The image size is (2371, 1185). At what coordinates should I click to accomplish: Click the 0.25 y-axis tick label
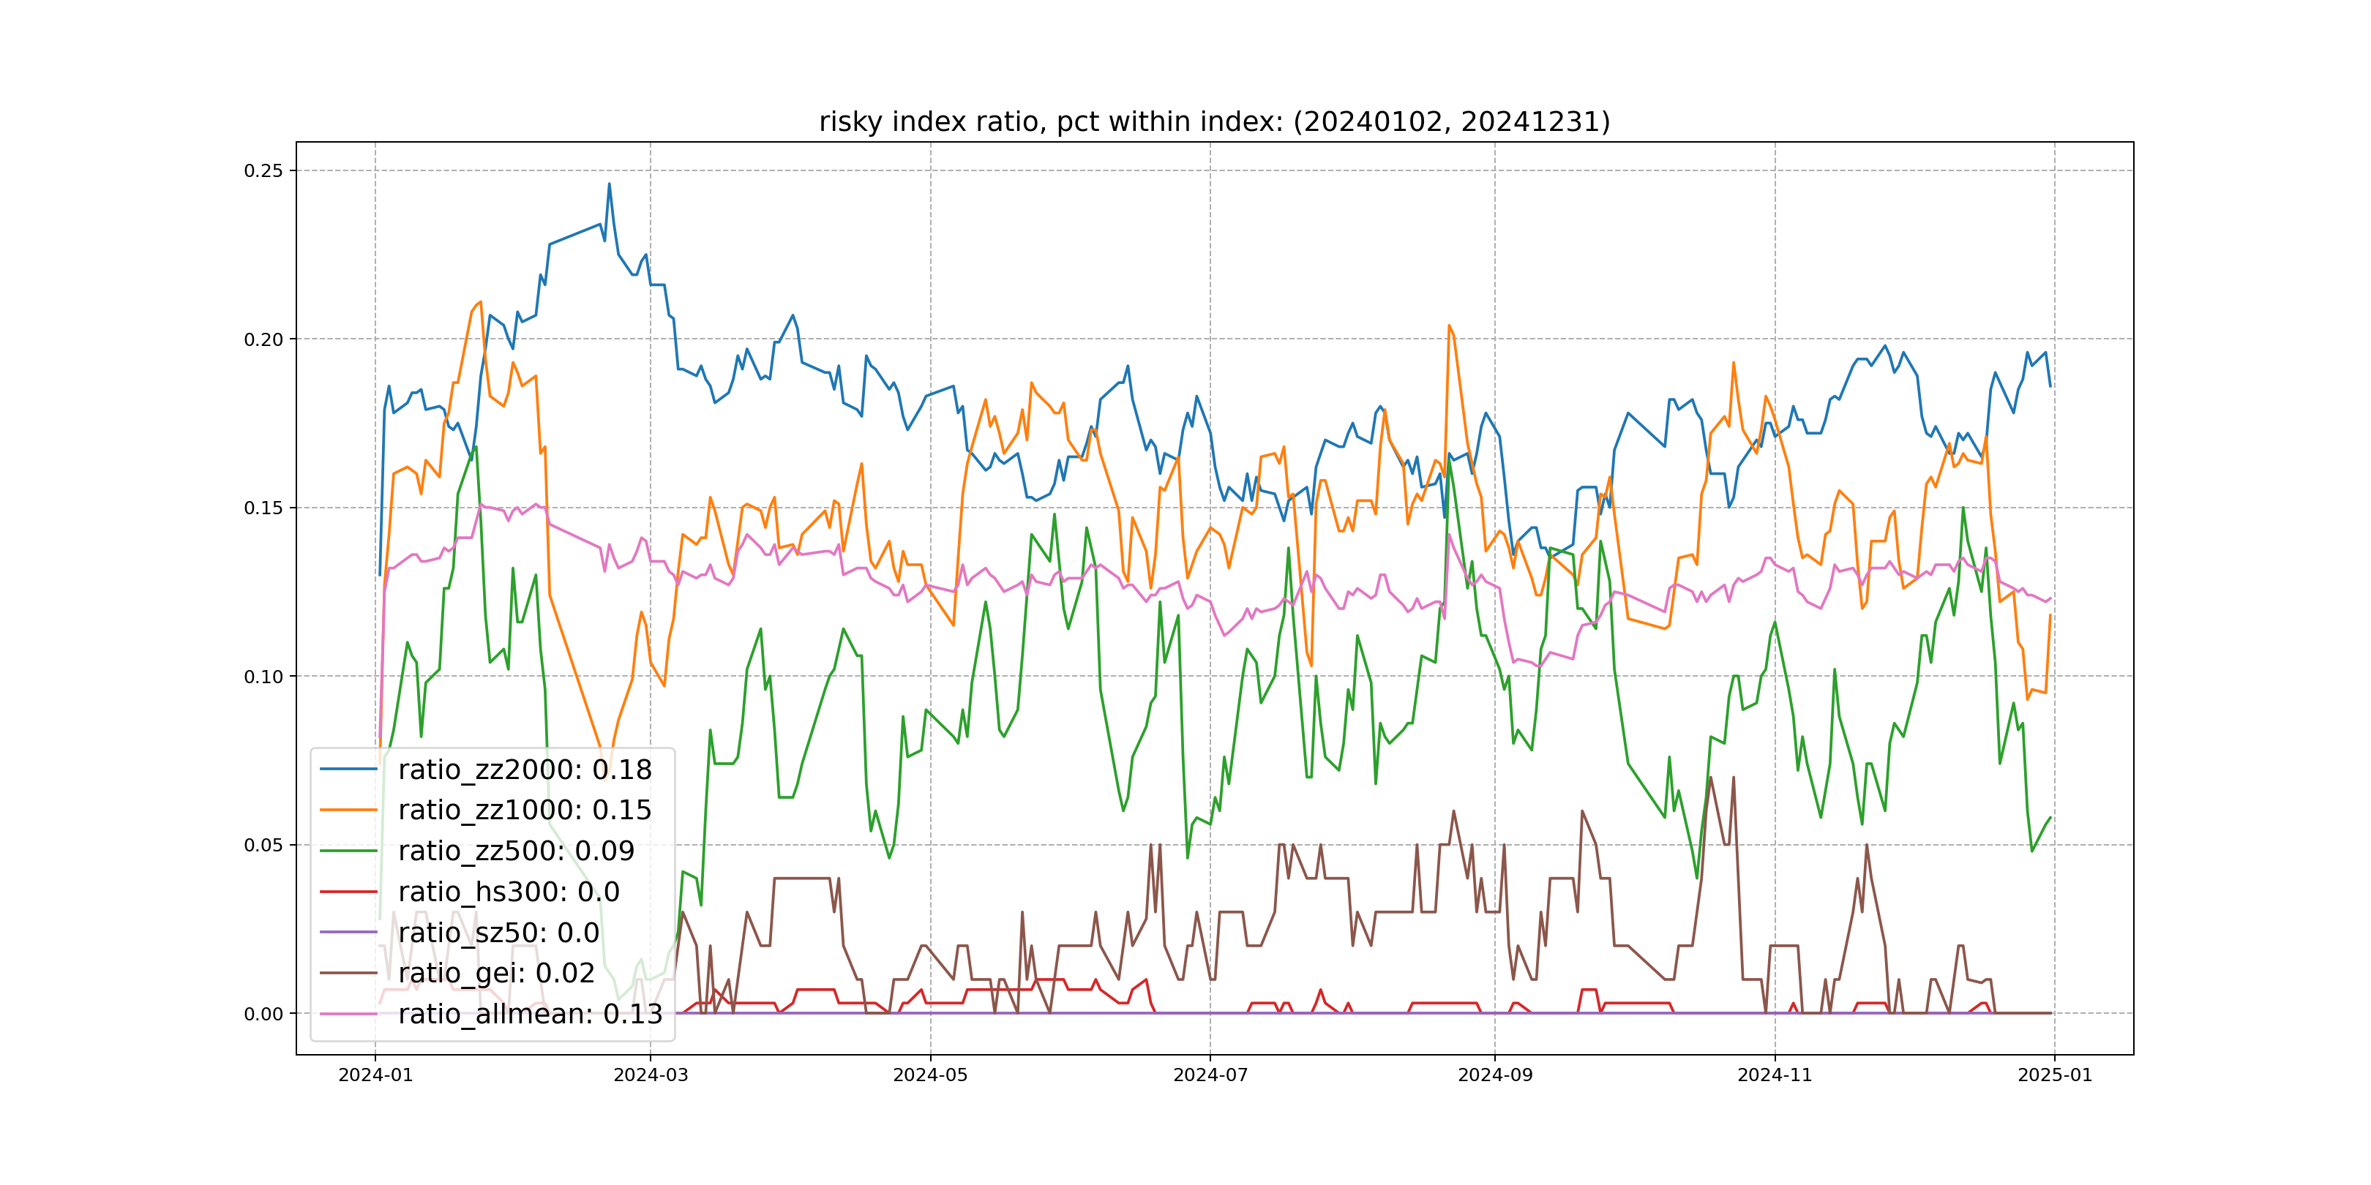coord(263,171)
